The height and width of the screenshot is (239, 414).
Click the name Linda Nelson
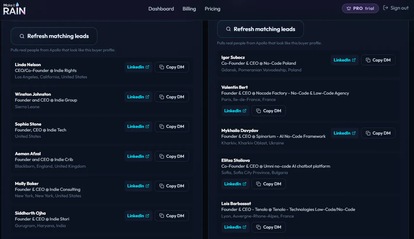click(x=28, y=65)
